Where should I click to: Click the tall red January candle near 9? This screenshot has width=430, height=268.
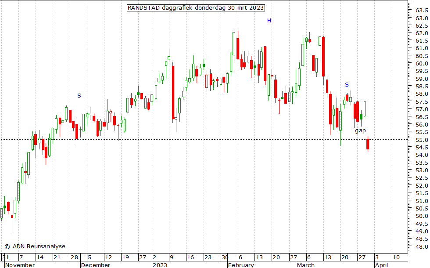tap(173, 92)
